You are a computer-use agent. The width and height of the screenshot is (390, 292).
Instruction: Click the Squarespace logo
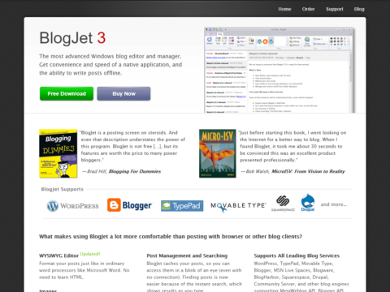283,204
